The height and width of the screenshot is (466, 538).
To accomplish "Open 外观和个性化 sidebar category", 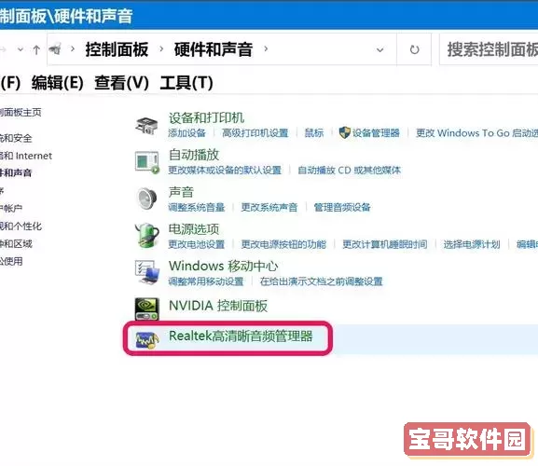I will pos(21,226).
